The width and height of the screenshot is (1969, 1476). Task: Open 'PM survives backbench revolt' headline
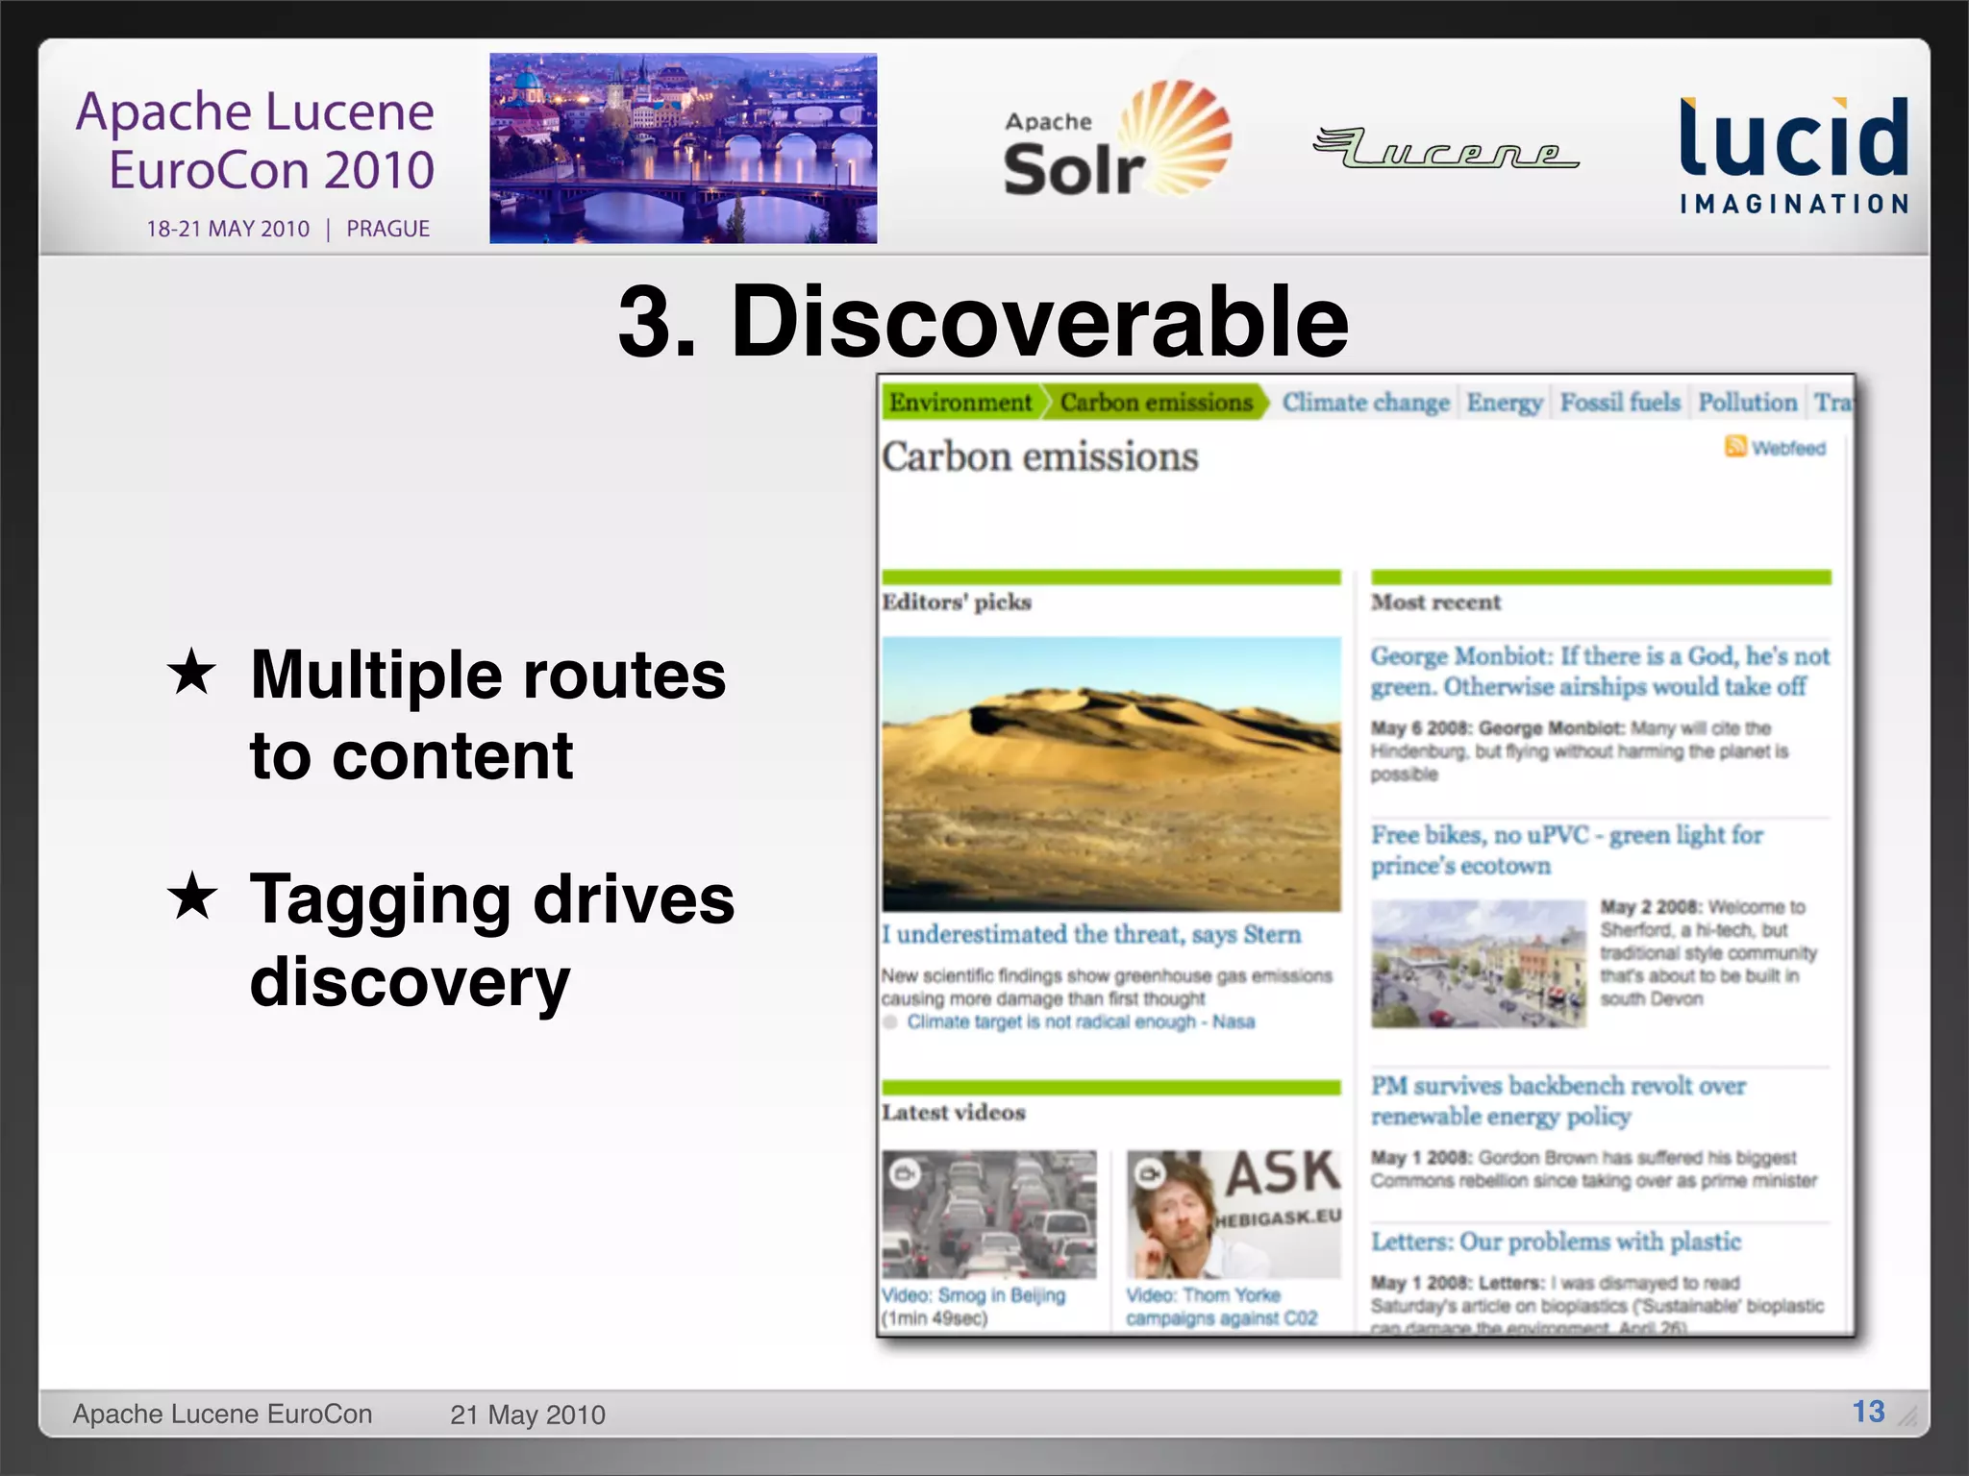(x=1558, y=1100)
